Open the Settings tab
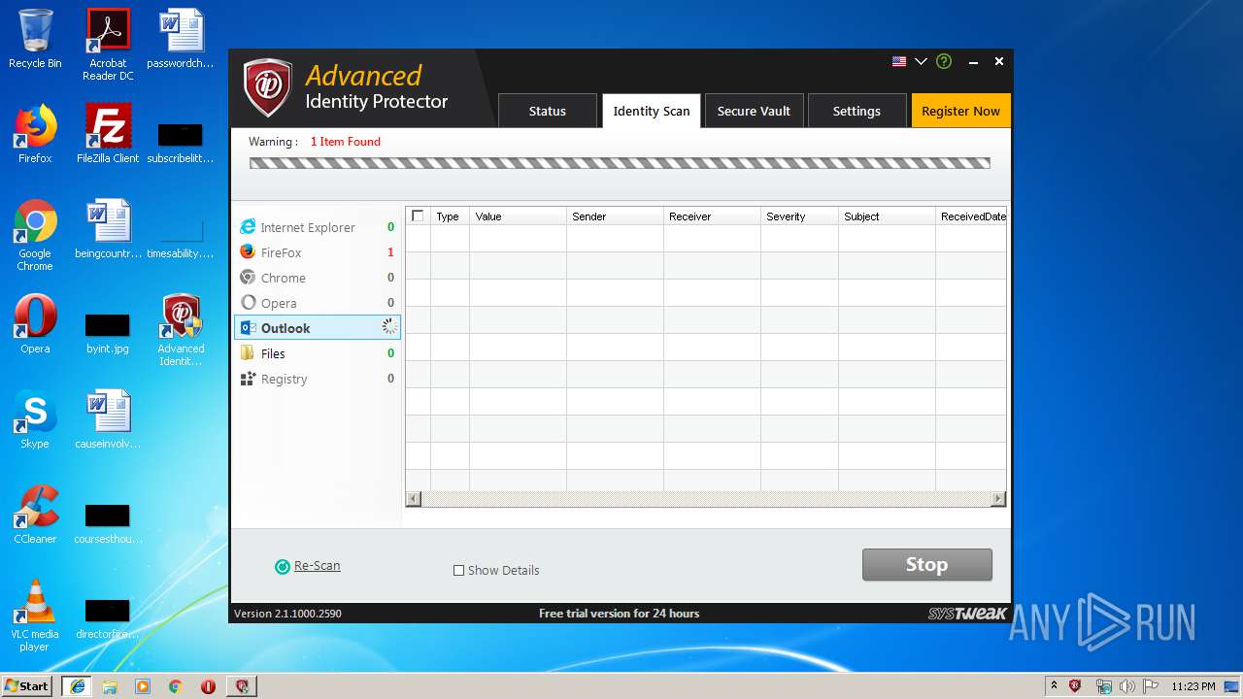The image size is (1243, 699). [857, 111]
